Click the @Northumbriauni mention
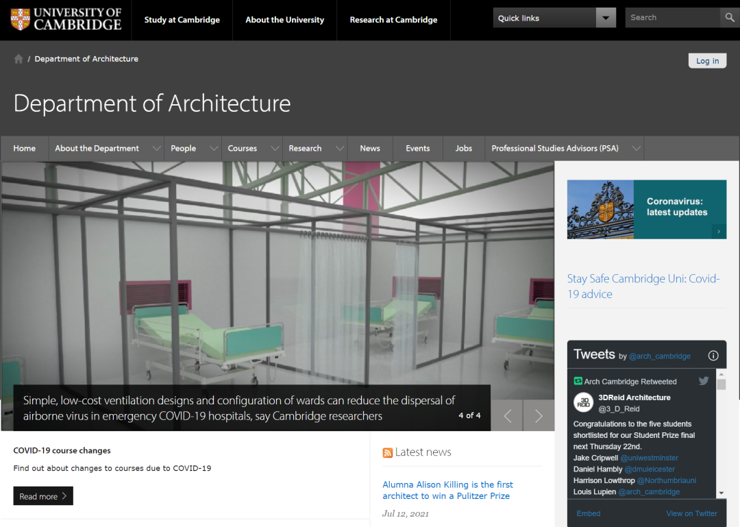 [x=667, y=480]
